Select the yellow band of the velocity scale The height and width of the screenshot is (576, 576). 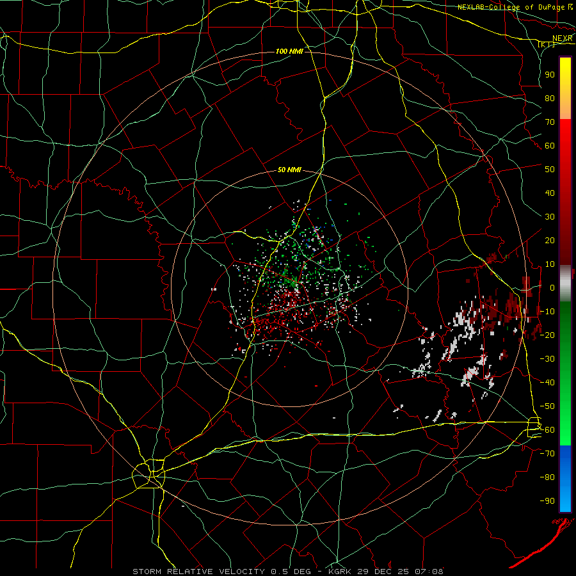coord(565,88)
